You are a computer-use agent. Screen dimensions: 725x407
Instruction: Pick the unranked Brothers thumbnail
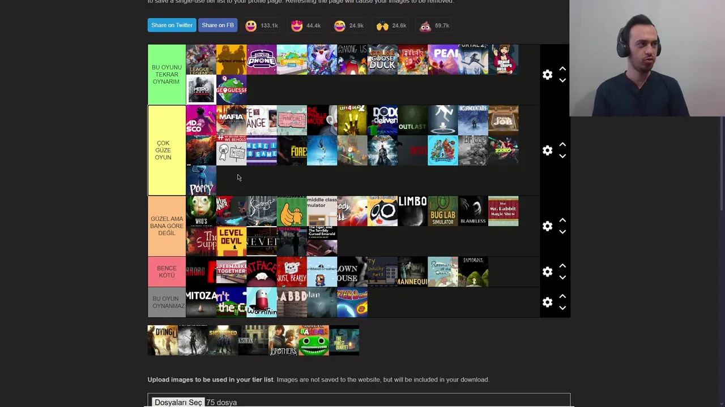pyautogui.click(x=283, y=340)
